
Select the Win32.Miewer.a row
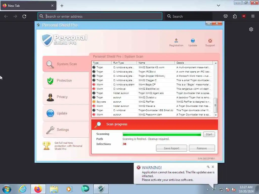click(x=152, y=106)
